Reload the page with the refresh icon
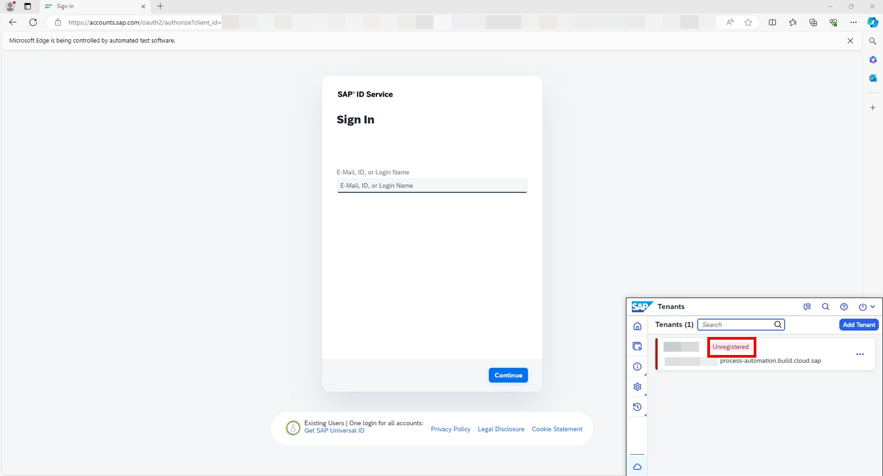The height and width of the screenshot is (476, 883). point(33,22)
